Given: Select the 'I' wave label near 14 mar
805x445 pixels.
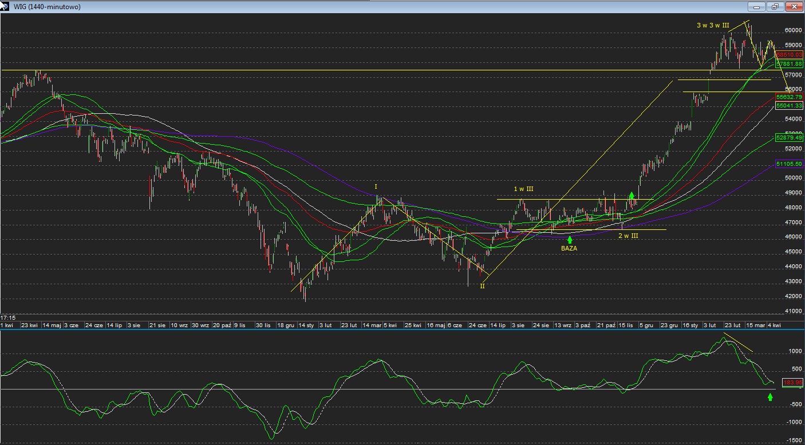Looking at the screenshot, I should [x=376, y=186].
